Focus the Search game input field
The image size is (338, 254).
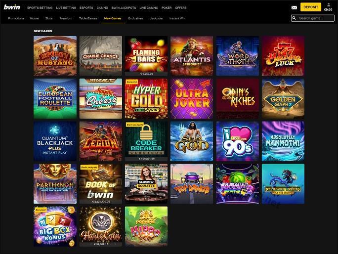313,18
